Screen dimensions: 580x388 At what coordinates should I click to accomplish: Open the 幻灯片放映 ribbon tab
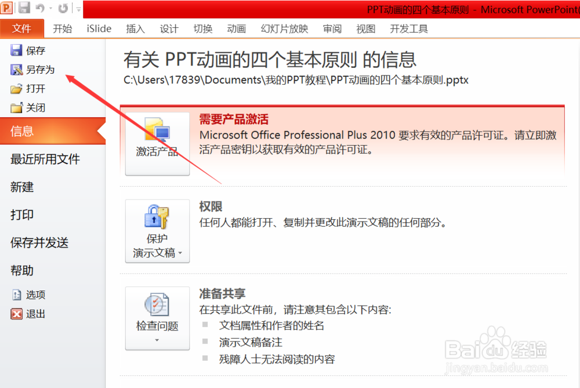[284, 28]
